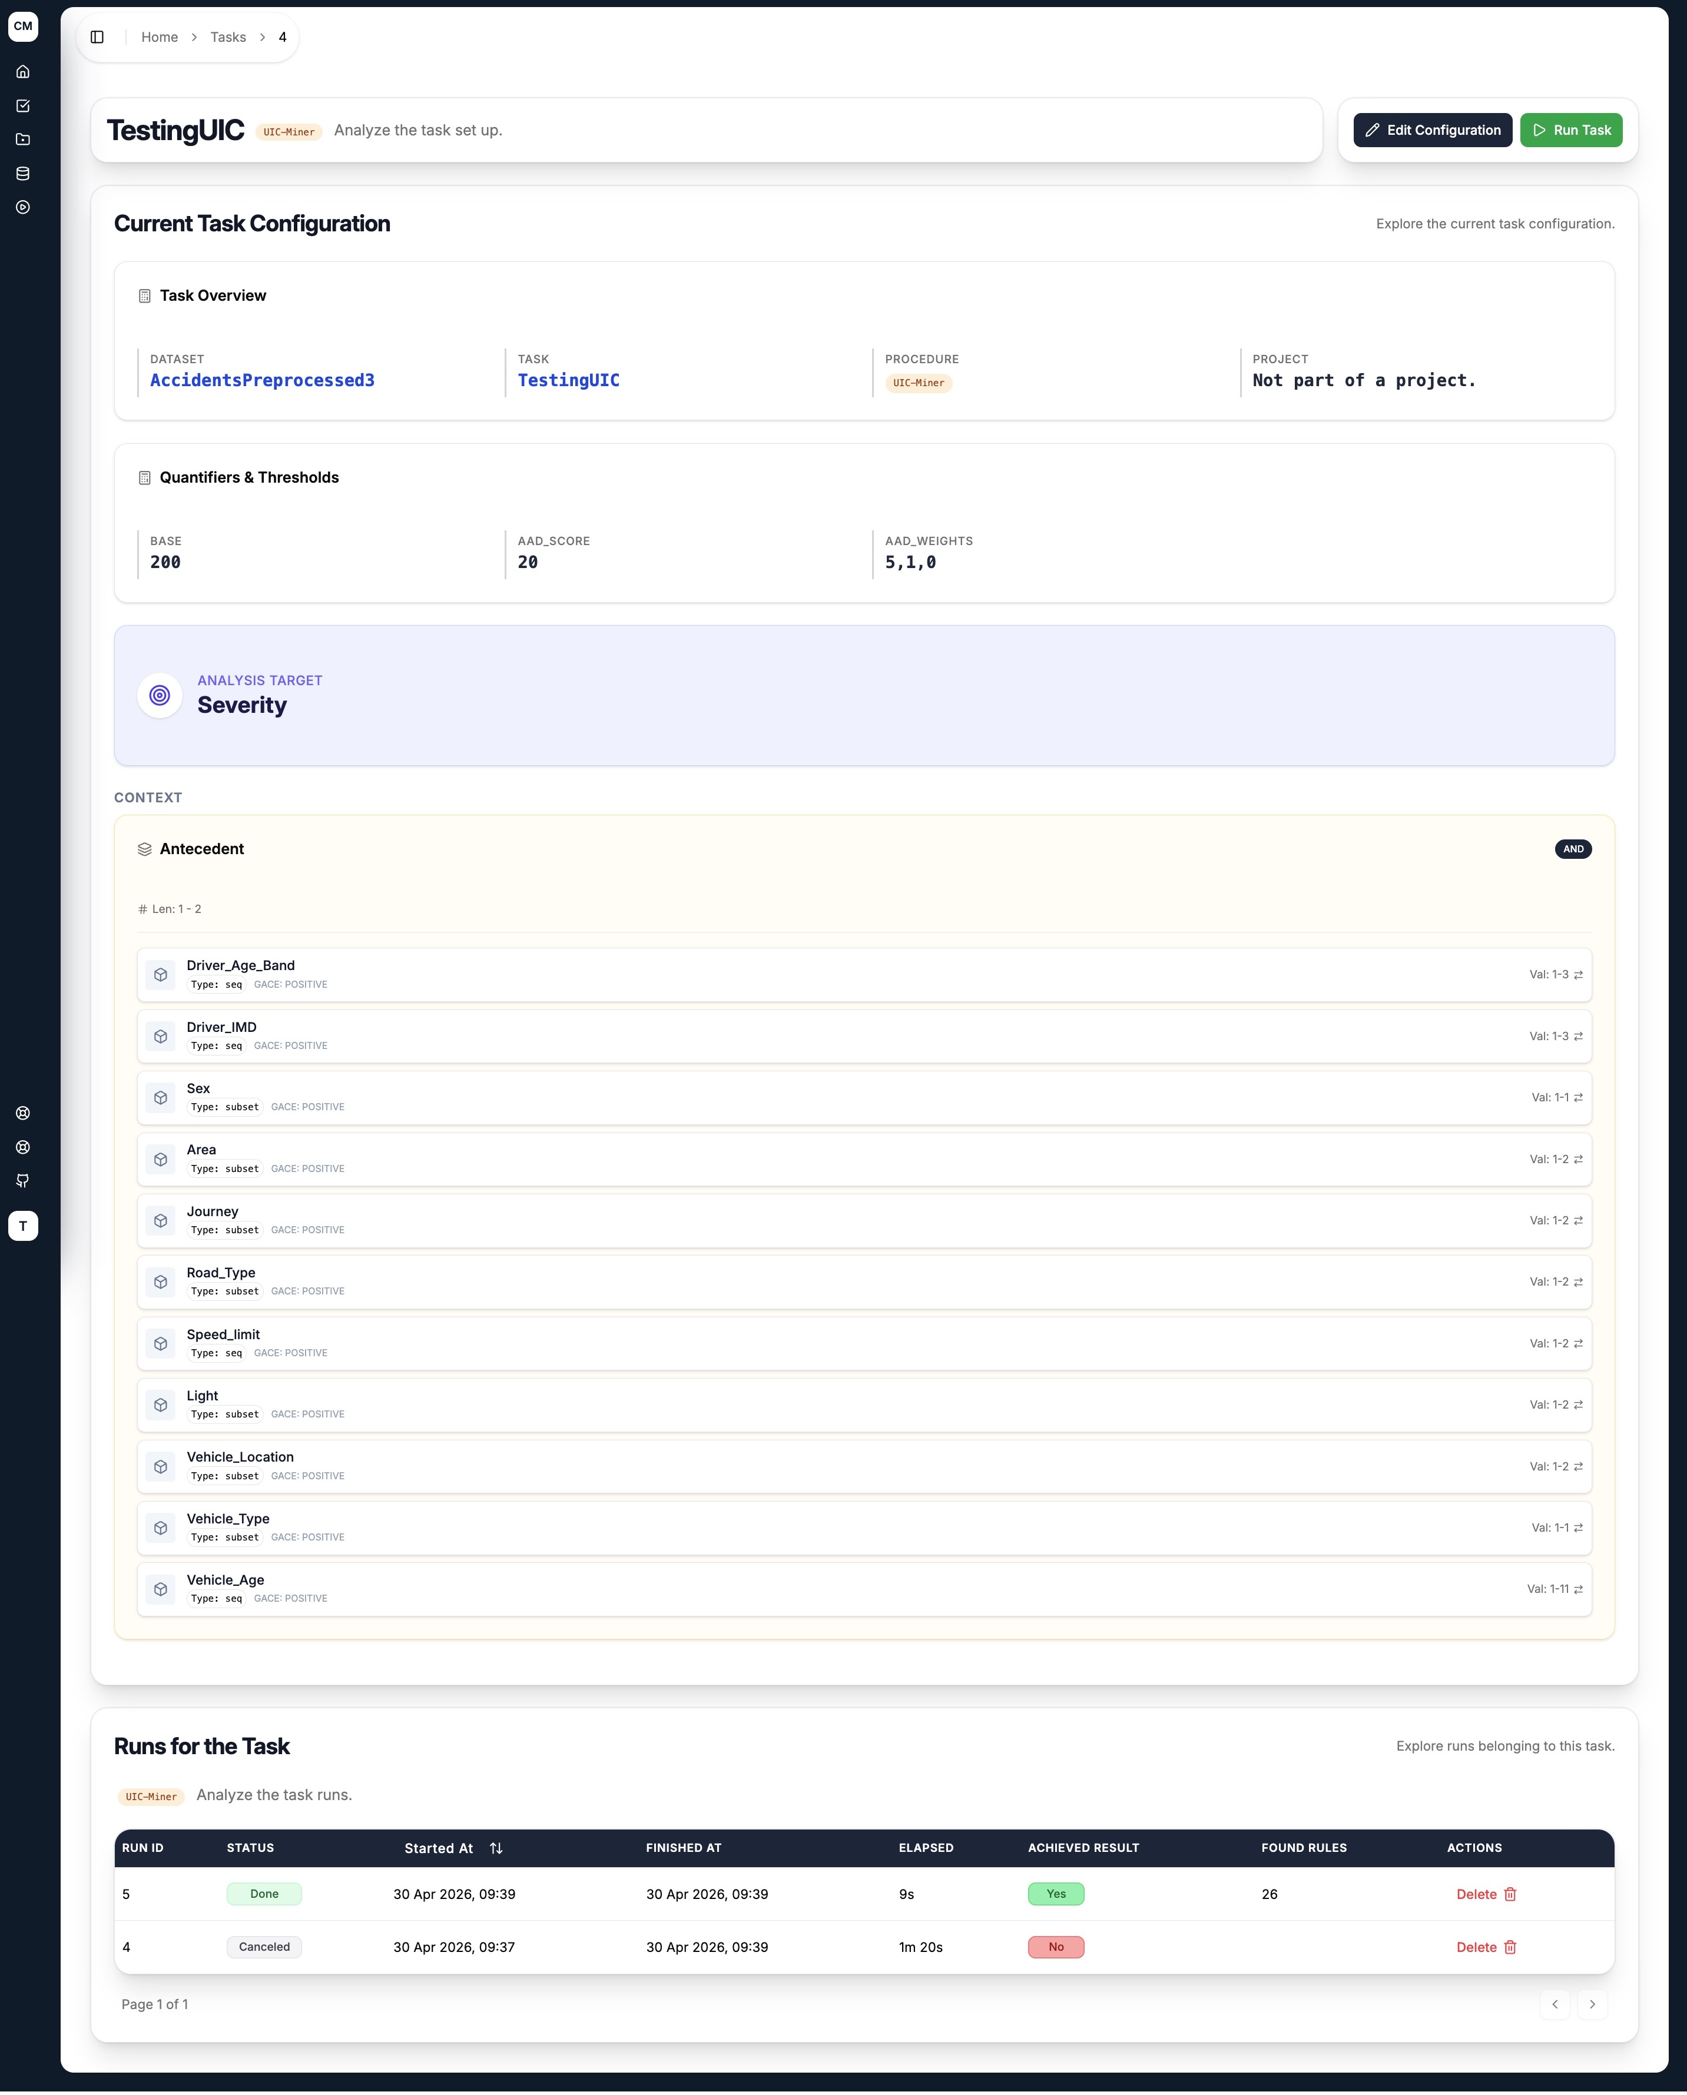Click the Task Overview section icon
Viewport: 1687px width, 2095px height.
[x=145, y=296]
